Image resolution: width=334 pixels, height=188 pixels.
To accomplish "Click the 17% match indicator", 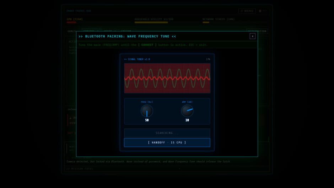I will coord(208,59).
